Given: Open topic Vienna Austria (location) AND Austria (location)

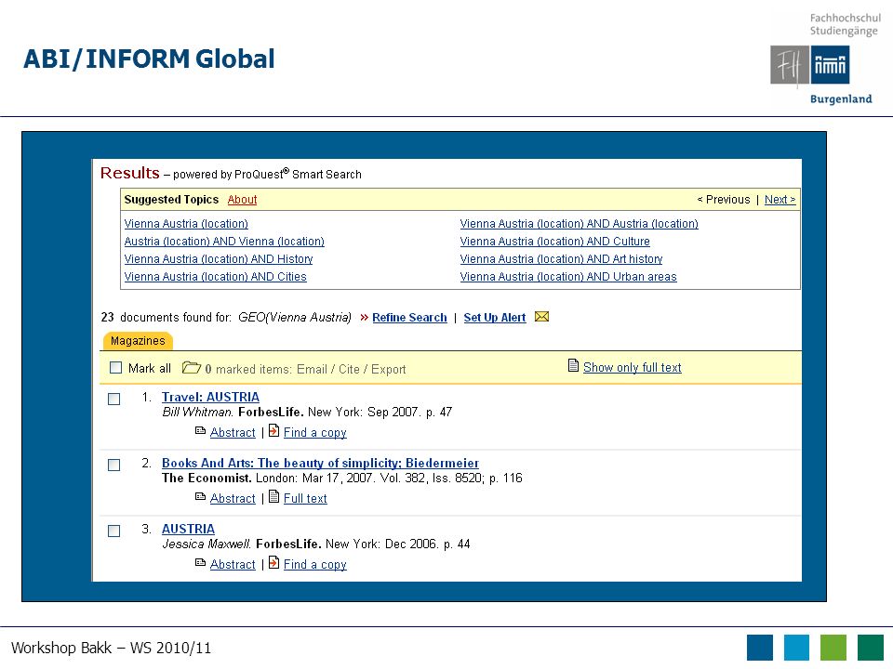Looking at the screenshot, I should pos(580,224).
